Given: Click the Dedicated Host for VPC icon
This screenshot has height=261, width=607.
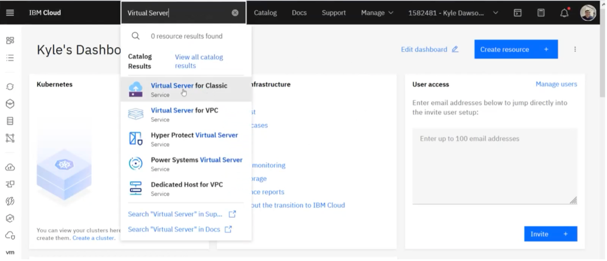Looking at the screenshot, I should tap(136, 189).
